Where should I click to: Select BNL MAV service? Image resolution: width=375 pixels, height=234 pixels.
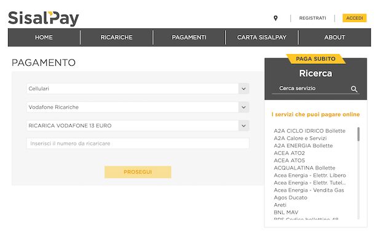(286, 213)
